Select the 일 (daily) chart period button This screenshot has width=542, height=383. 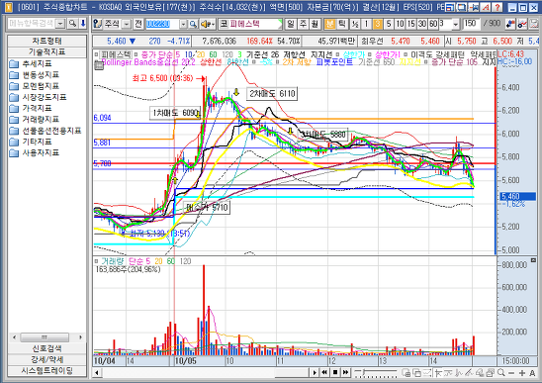point(291,24)
